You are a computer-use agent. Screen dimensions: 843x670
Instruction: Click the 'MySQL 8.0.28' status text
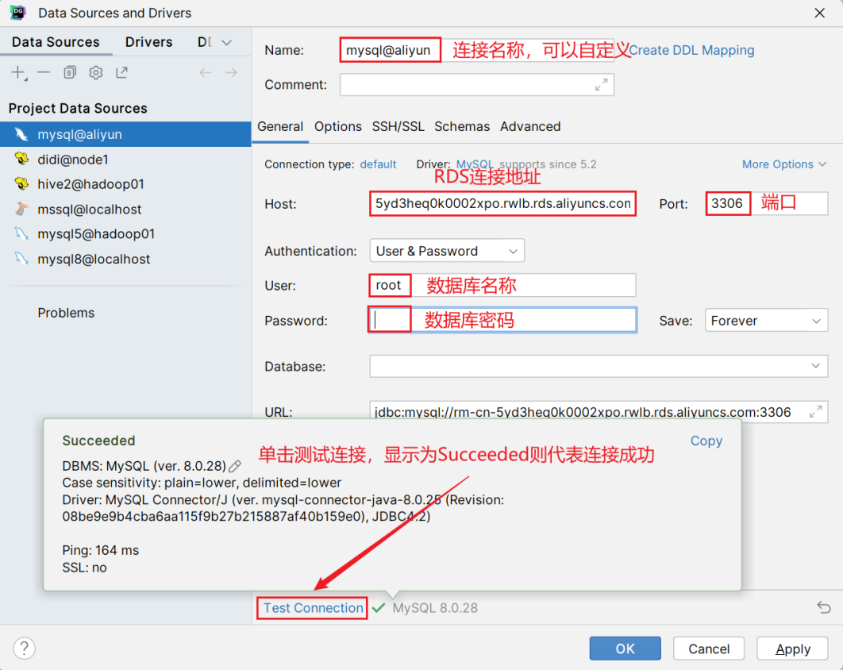pos(435,607)
